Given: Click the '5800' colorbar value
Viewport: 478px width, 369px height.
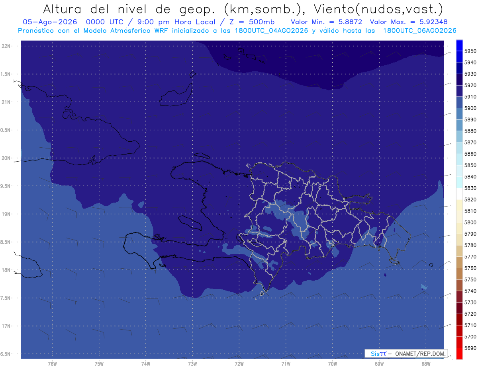Looking at the screenshot, I should [470, 222].
